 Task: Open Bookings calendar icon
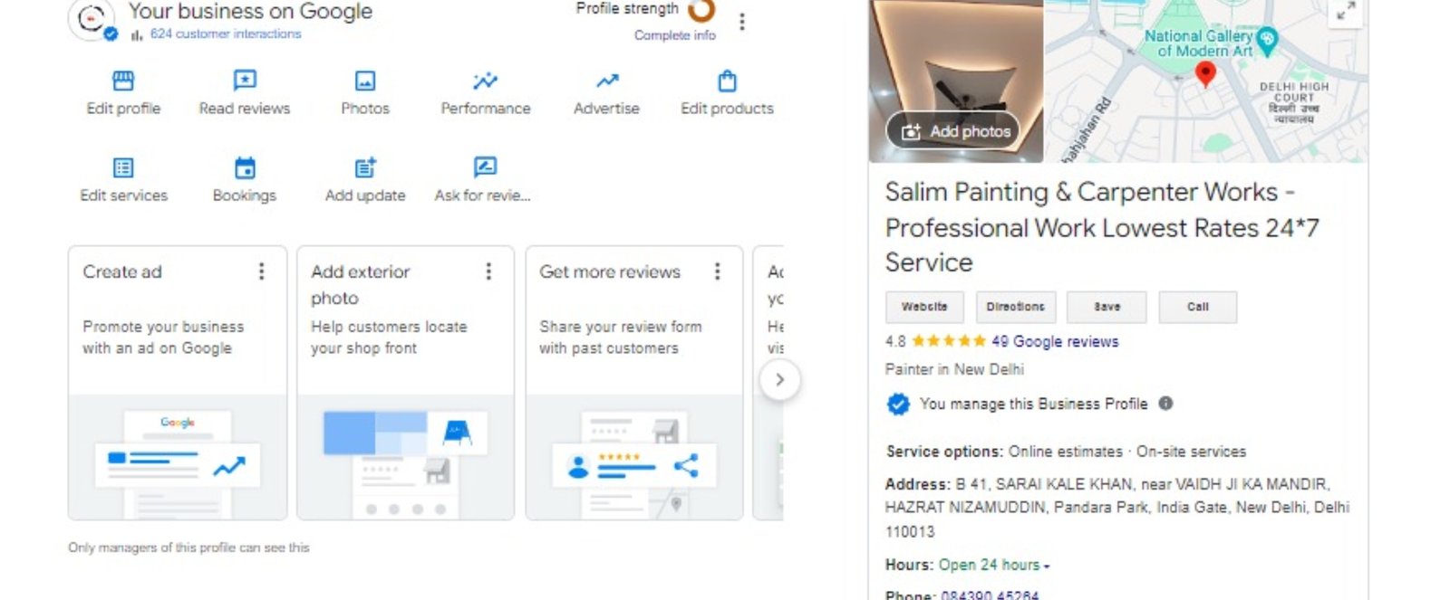[245, 168]
